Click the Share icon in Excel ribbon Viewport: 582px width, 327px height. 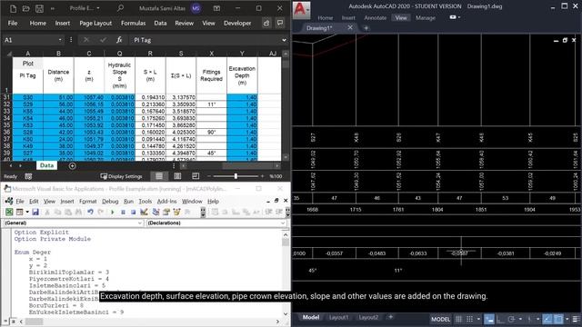[266, 23]
